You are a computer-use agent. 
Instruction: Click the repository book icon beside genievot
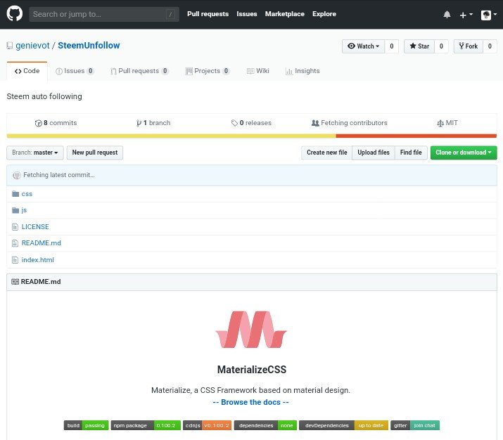10,46
